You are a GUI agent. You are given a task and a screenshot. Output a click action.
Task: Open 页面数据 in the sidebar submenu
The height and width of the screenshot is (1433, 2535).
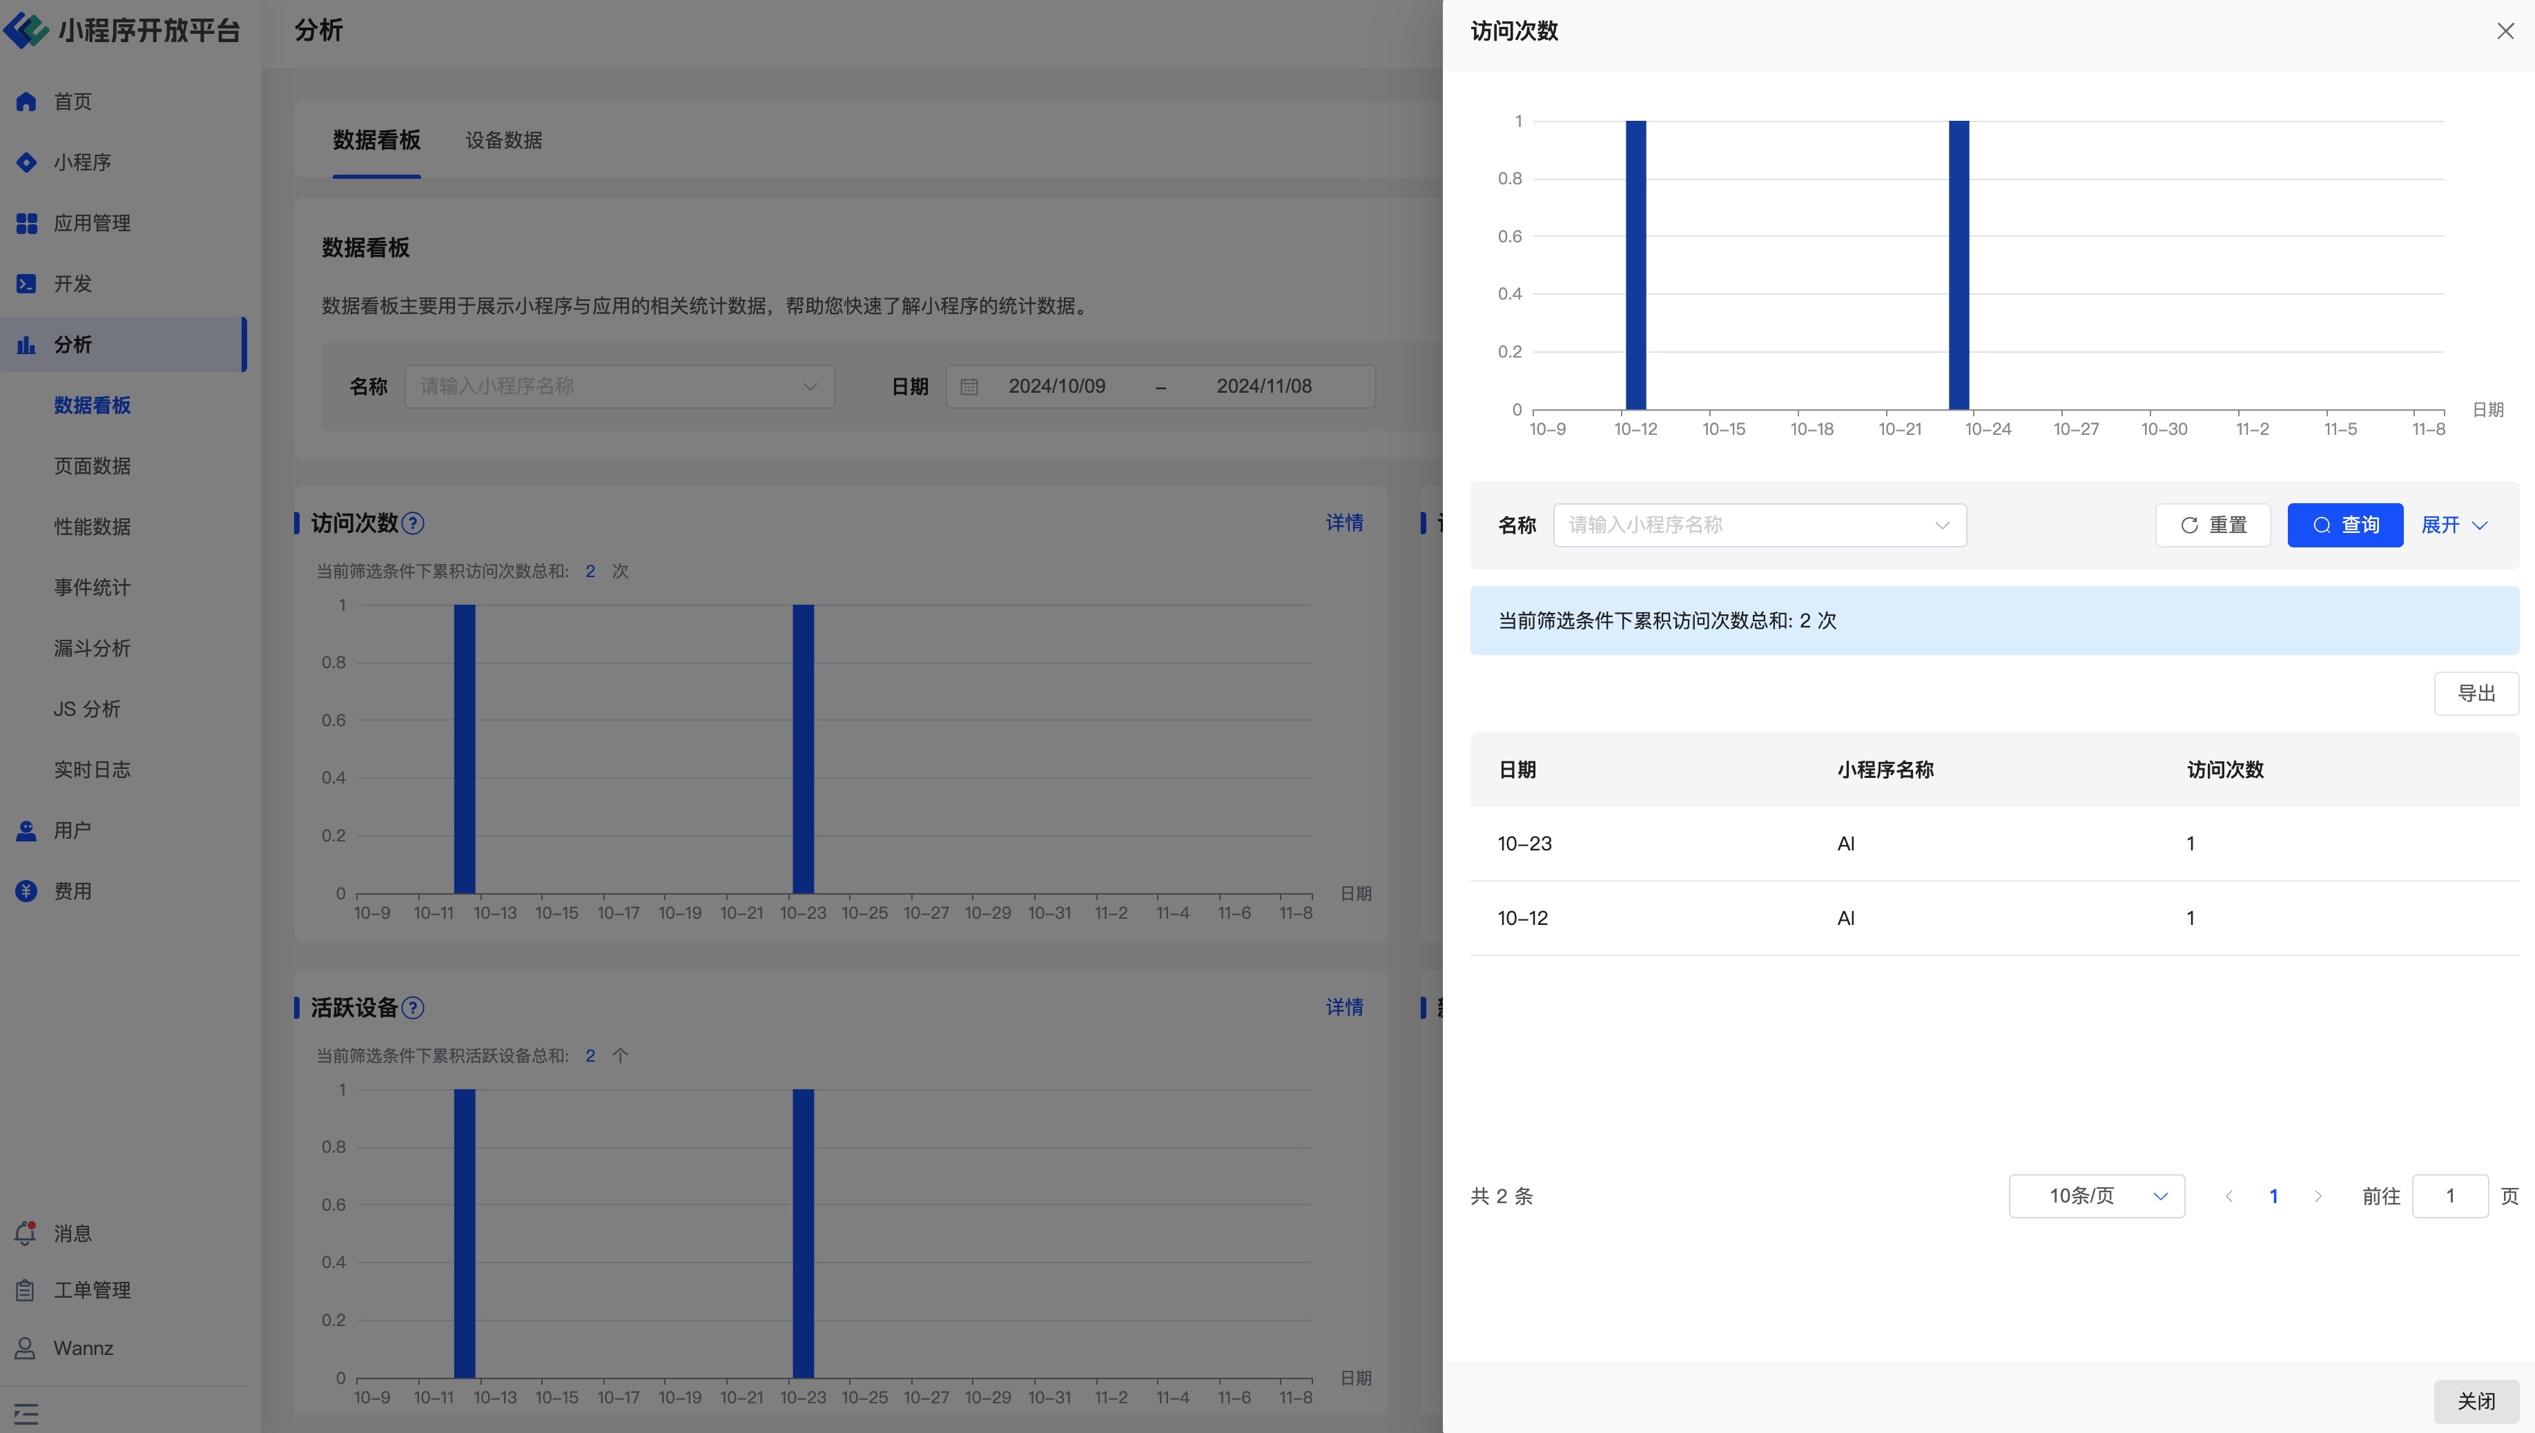(x=93, y=465)
